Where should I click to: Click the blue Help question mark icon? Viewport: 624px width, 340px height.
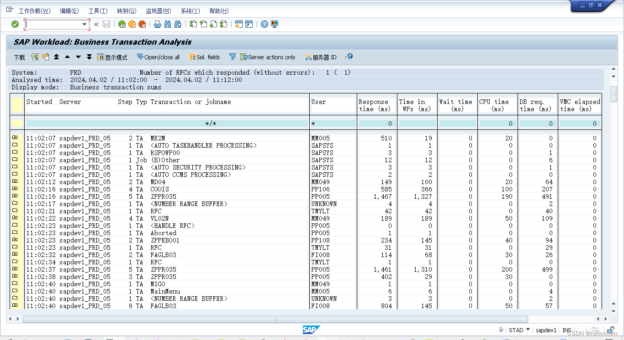tap(264, 24)
